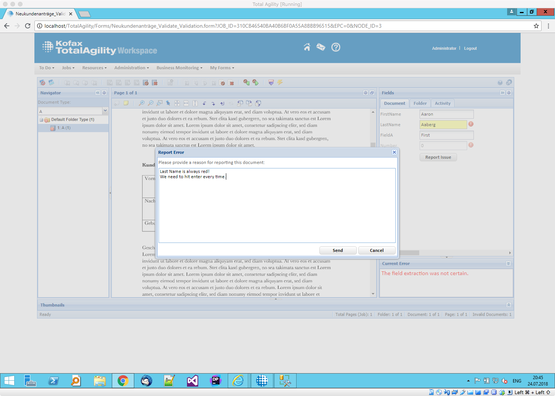The image size is (555, 396).
Task: Close the Report Error dialog with X
Action: click(394, 152)
